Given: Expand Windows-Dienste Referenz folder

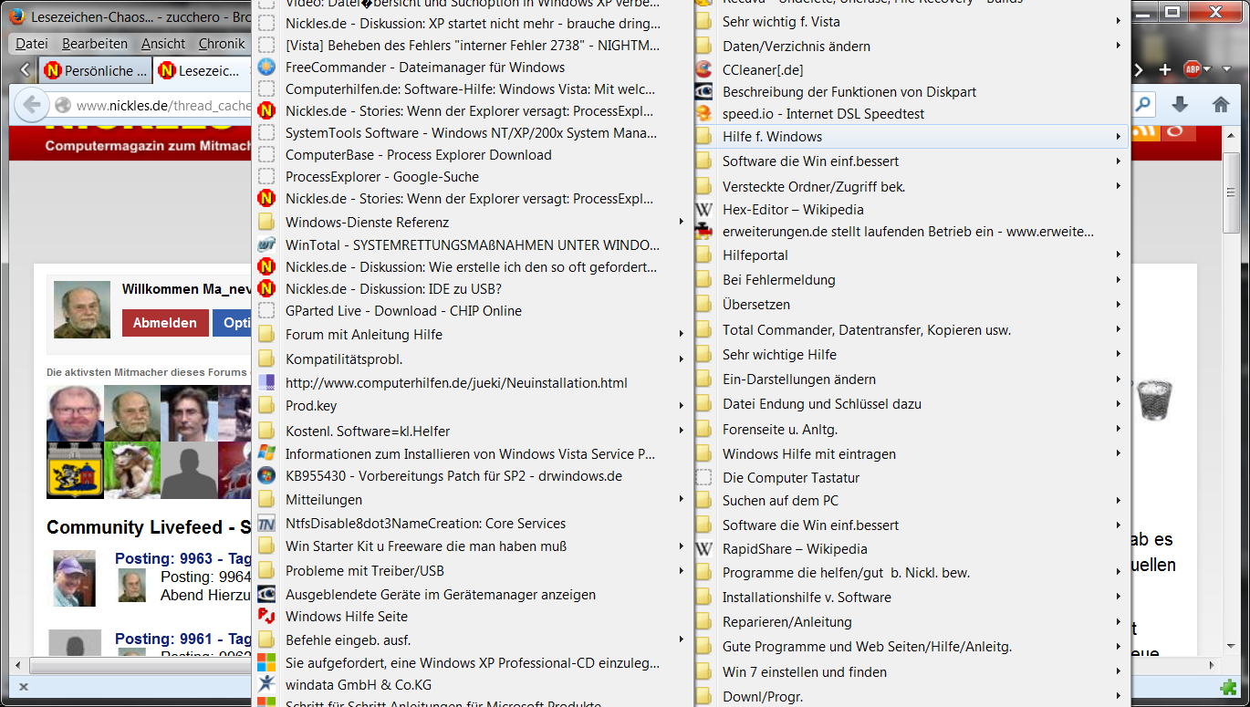Looking at the screenshot, I should (x=471, y=223).
